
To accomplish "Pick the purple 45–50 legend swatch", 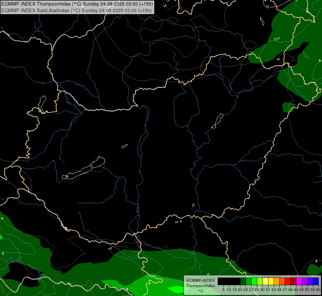I will (305, 281).
